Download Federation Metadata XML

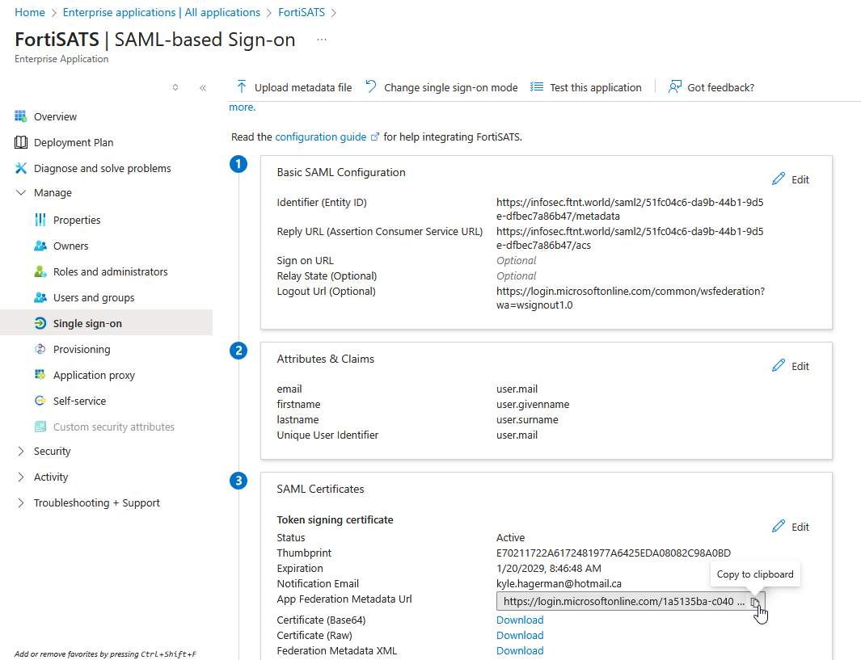[x=520, y=650]
